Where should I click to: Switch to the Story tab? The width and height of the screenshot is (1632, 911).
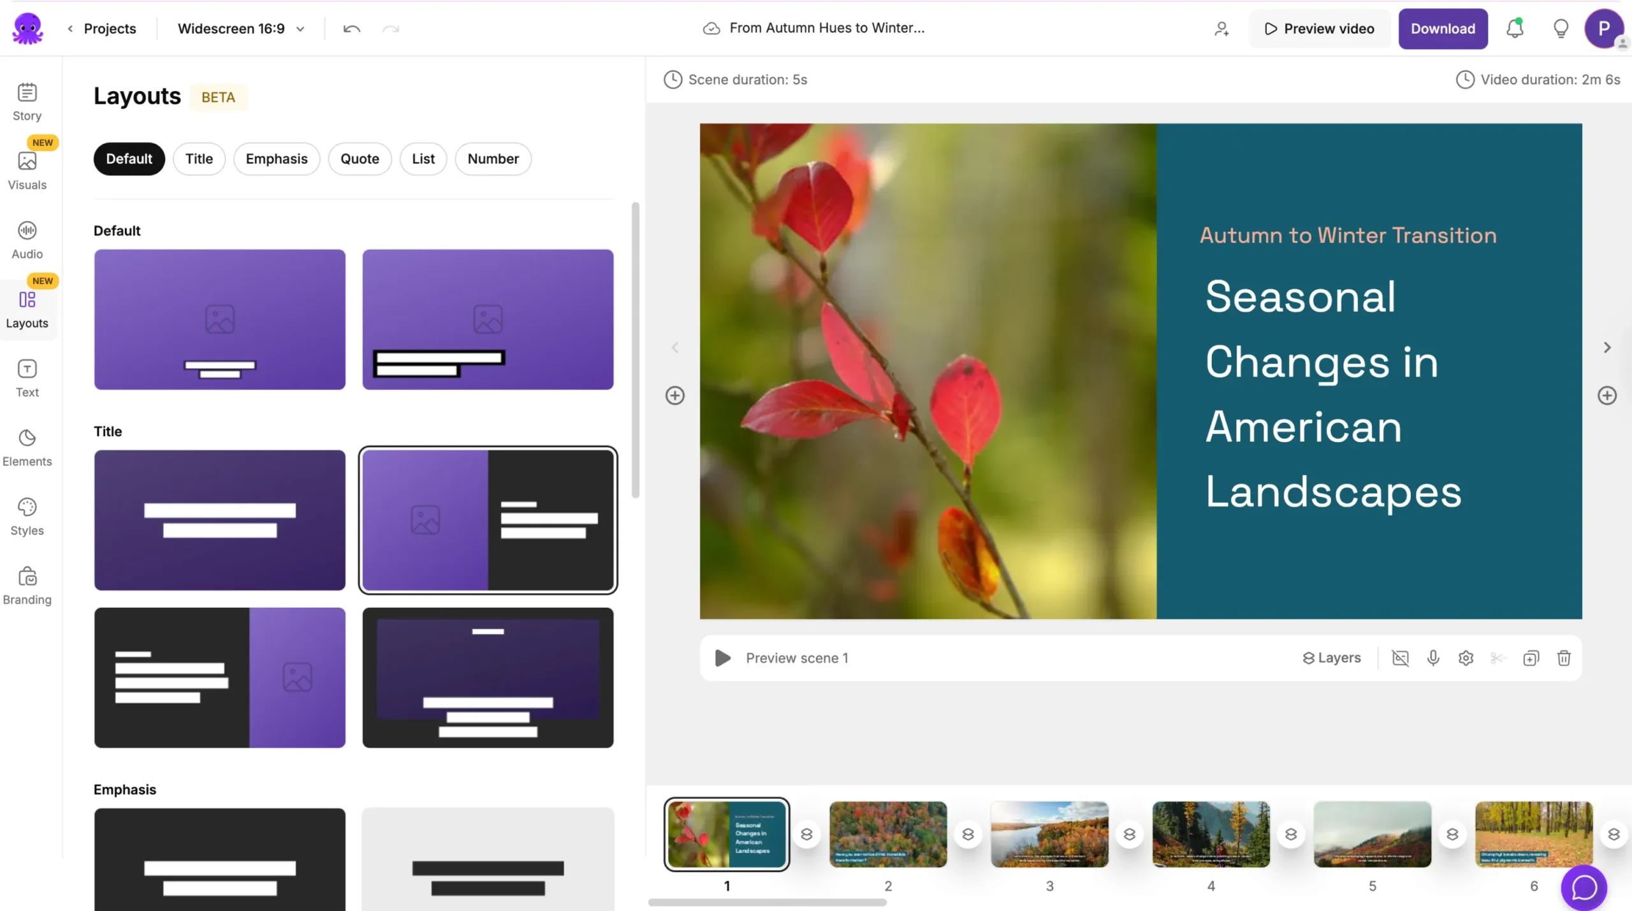pyautogui.click(x=27, y=102)
